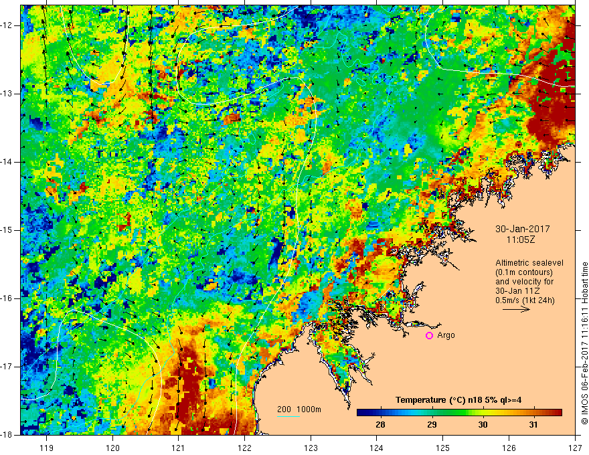Click the '28' label under the color bar
589x455 pixels.
point(381,425)
